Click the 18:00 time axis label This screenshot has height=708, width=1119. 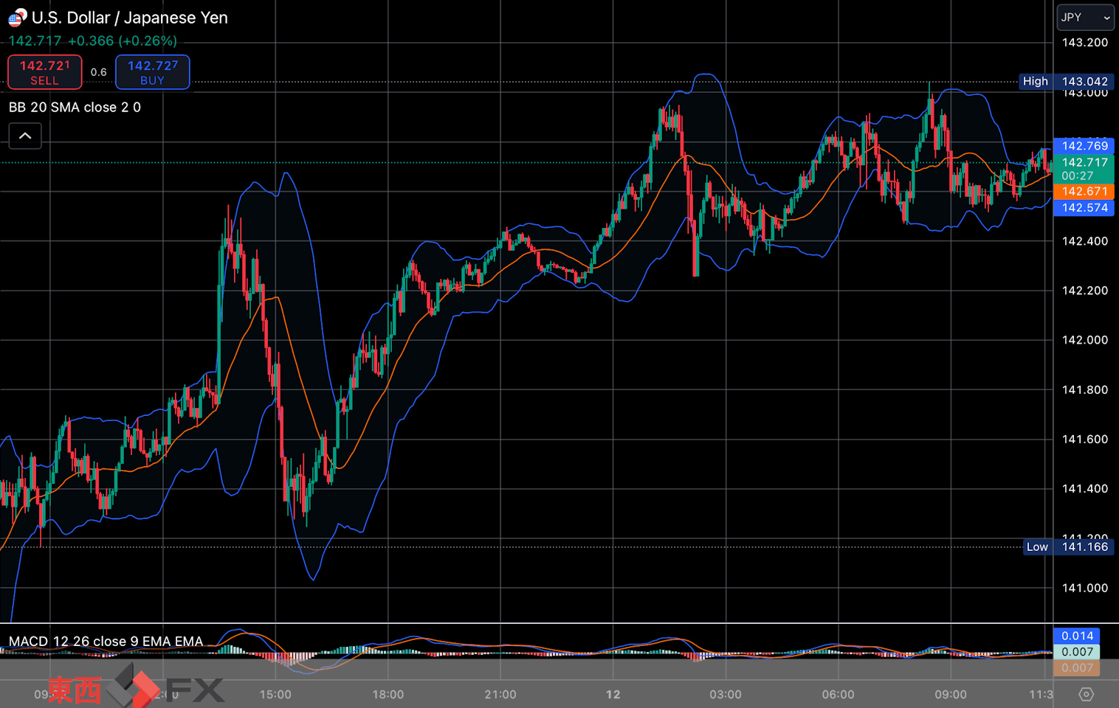pos(388,695)
